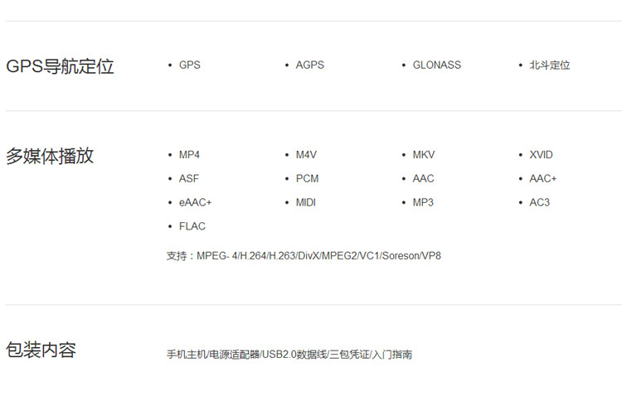This screenshot has height=401, width=622.
Task: Select the MKV format entry
Action: click(x=423, y=155)
